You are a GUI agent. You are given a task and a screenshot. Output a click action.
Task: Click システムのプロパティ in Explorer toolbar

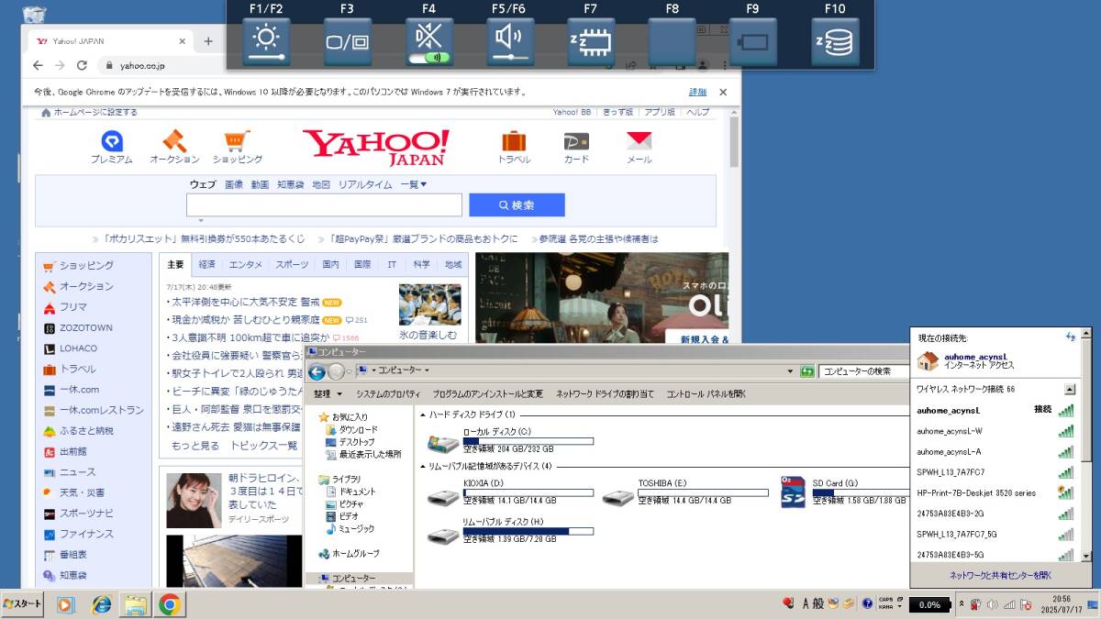click(388, 394)
